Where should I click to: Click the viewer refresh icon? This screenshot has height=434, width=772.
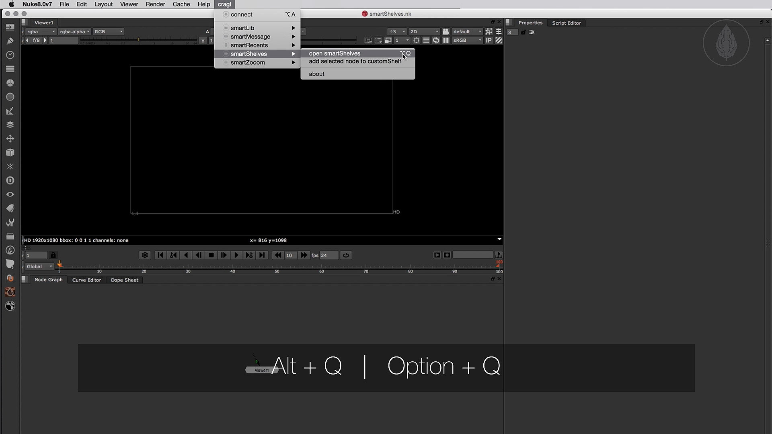(x=436, y=40)
